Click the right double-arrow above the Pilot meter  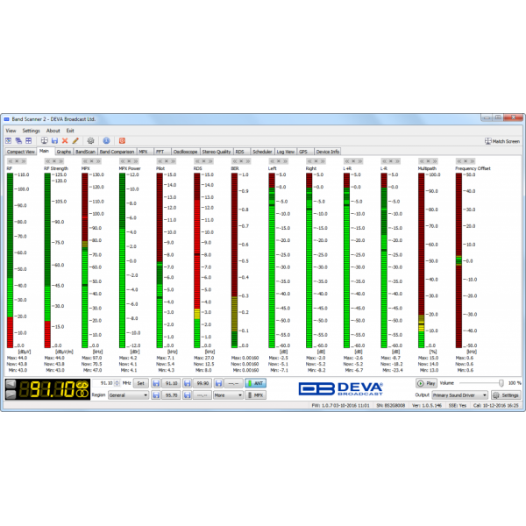click(173, 161)
